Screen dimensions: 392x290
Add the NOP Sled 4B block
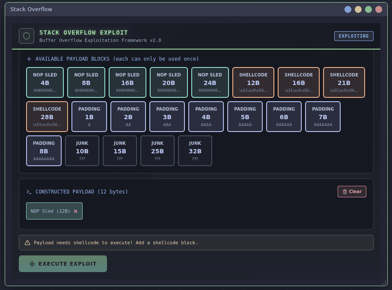pos(45,82)
